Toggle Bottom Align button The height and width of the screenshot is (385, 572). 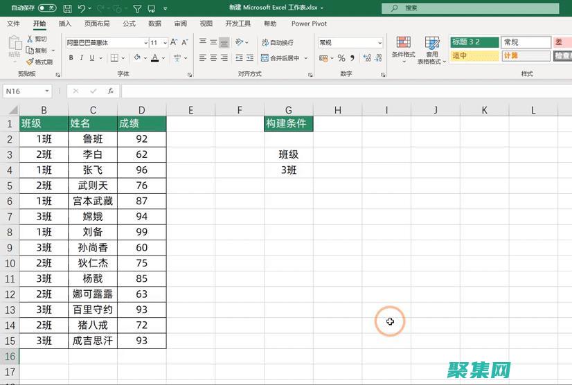[224, 42]
